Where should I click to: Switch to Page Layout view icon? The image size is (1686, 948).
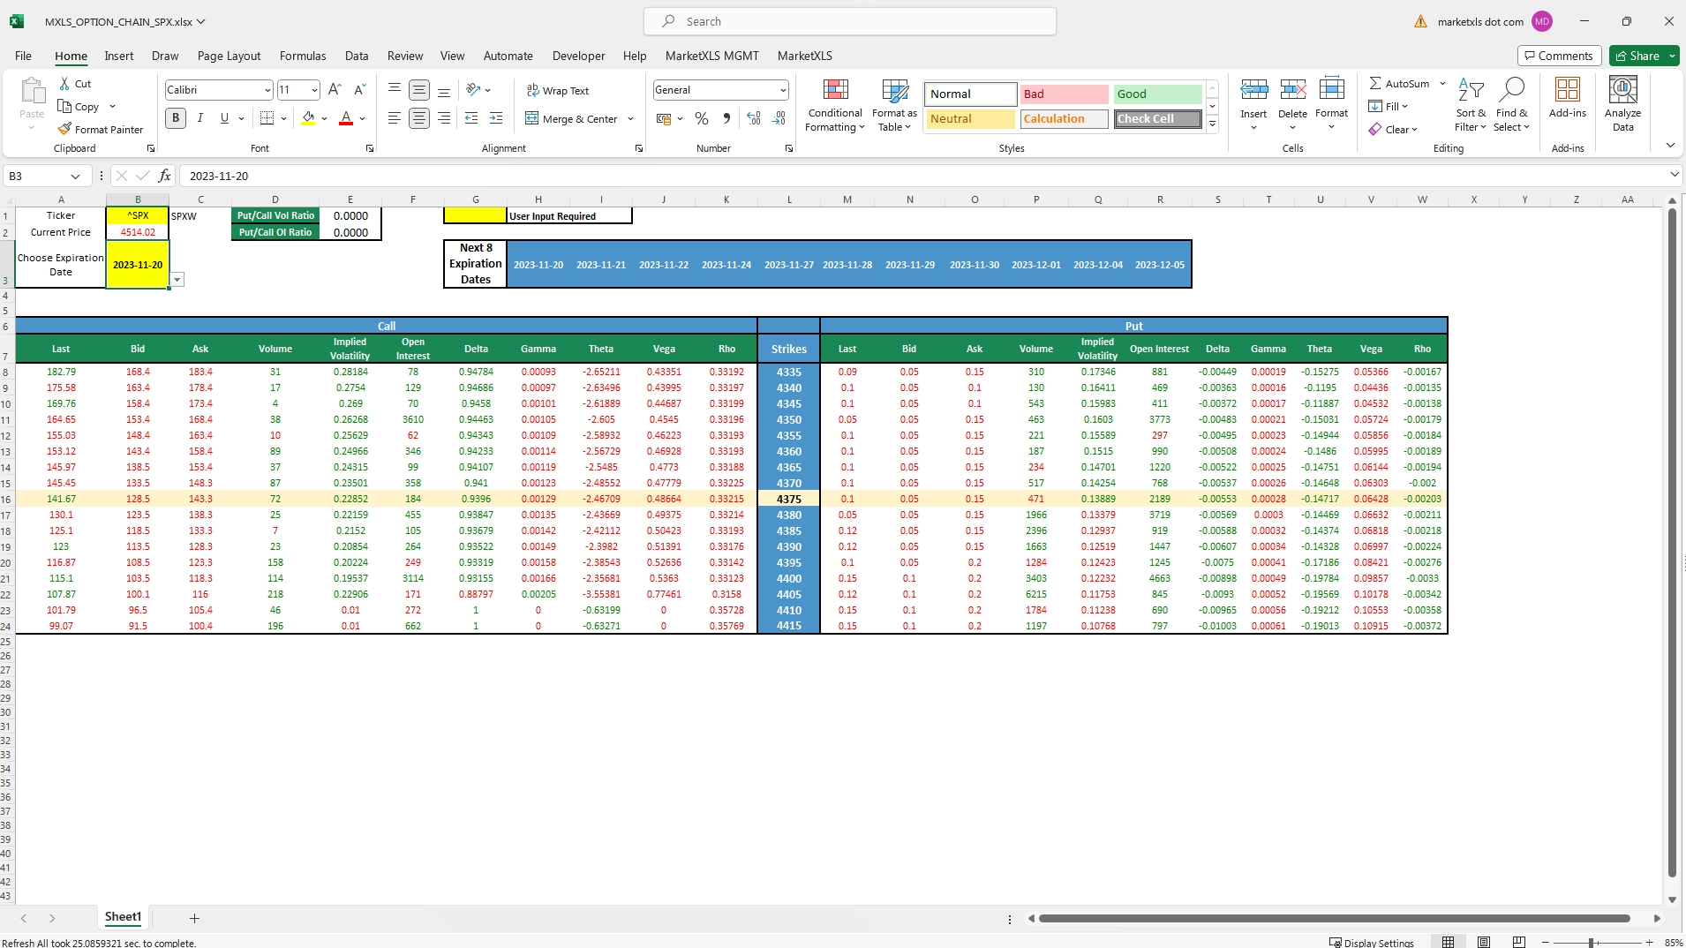pyautogui.click(x=1484, y=942)
